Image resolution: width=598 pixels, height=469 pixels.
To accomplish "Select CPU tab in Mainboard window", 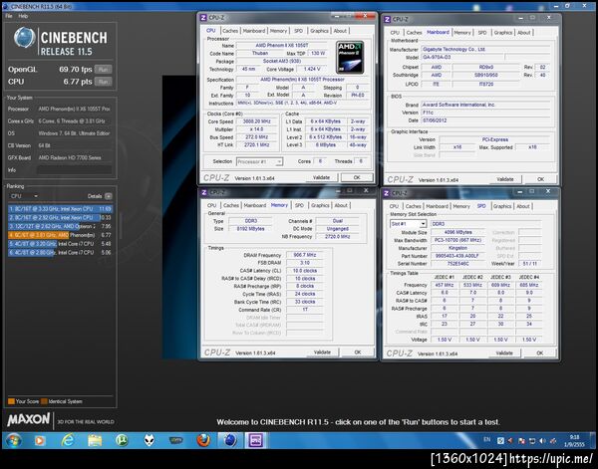I will [x=395, y=33].
